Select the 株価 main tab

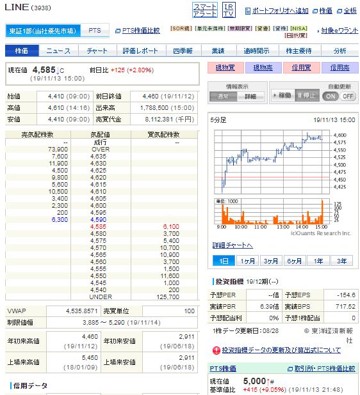tap(22, 51)
